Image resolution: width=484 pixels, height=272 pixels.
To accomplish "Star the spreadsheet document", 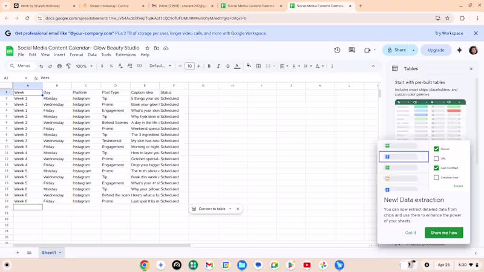I will coord(147,48).
